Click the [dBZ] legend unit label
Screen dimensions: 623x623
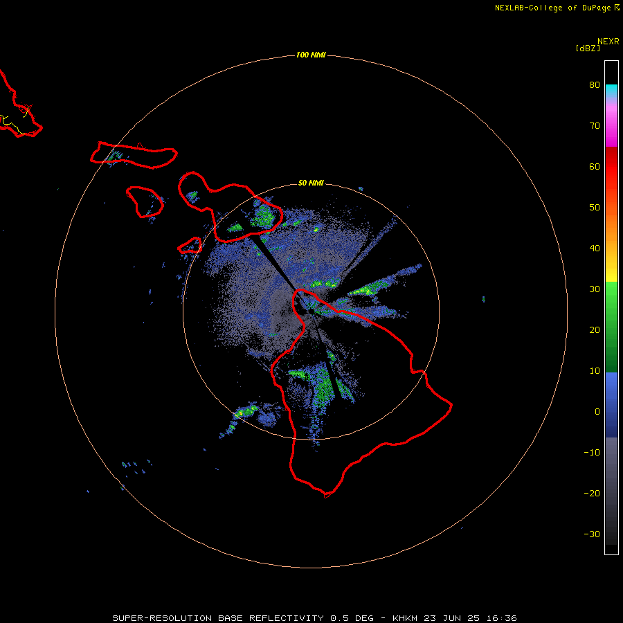[x=588, y=48]
